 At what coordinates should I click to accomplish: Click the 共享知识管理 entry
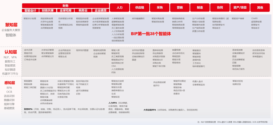coord(48,50)
